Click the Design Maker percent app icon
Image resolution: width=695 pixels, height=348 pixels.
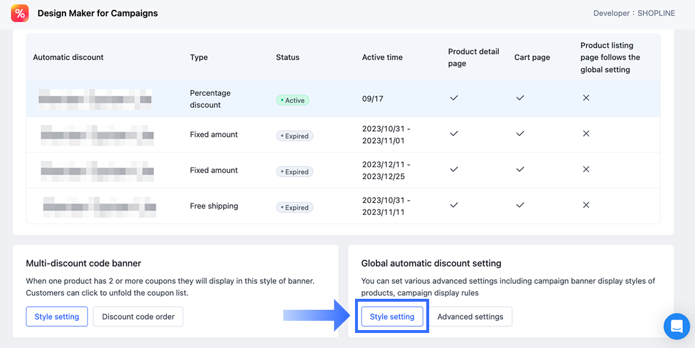pos(20,13)
